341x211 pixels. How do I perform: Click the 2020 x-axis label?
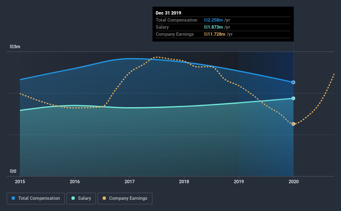(294, 182)
